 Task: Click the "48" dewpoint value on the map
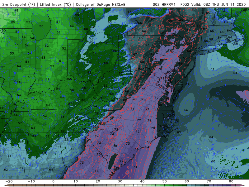(x=16, y=11)
